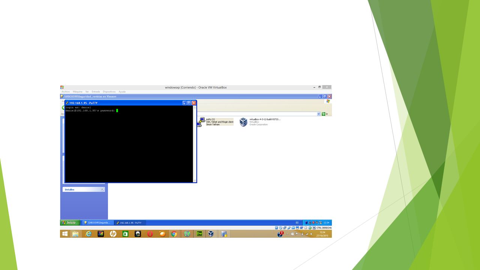The width and height of the screenshot is (480, 270).
Task: Open the Explorer address bar dropdown
Action: [319, 114]
